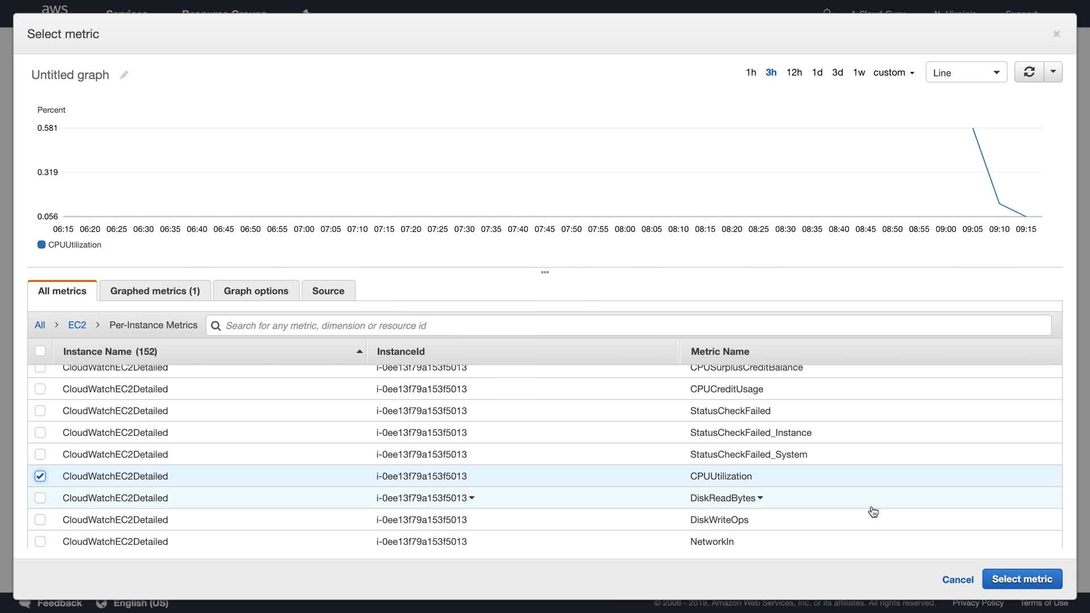The image size is (1090, 613).
Task: Toggle the select-all header checkbox
Action: tap(40, 351)
